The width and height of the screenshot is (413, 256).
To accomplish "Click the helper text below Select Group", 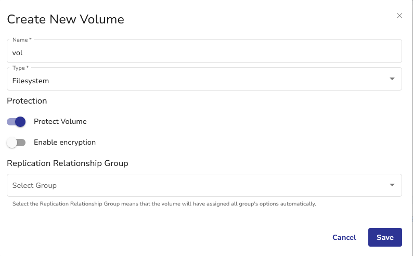I will (x=164, y=203).
